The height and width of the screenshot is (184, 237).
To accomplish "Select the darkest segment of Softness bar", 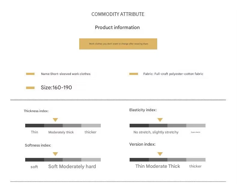I will pyautogui.click(x=34, y=160).
